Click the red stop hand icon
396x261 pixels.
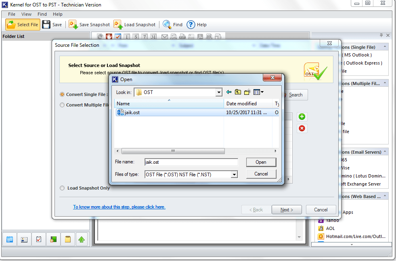tap(109, 37)
